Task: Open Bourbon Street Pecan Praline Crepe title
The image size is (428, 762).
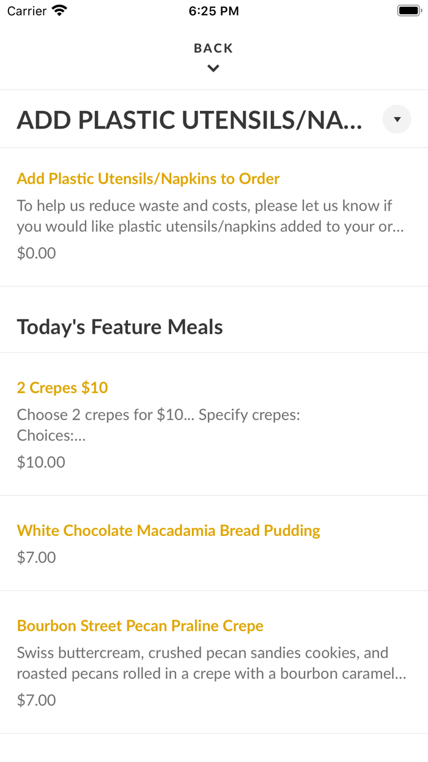Action: pos(140,626)
